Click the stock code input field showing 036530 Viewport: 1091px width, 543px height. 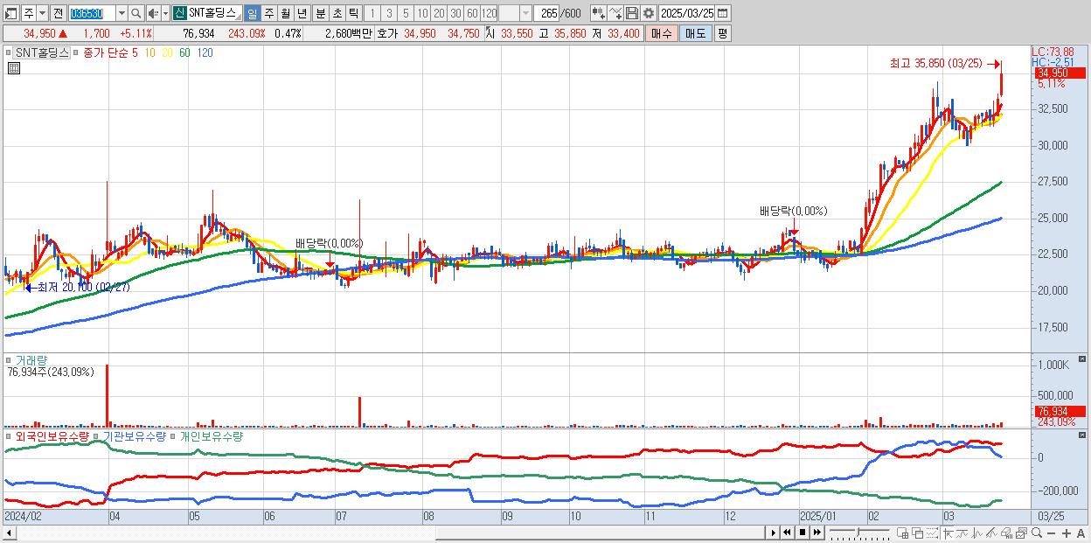(x=92, y=13)
